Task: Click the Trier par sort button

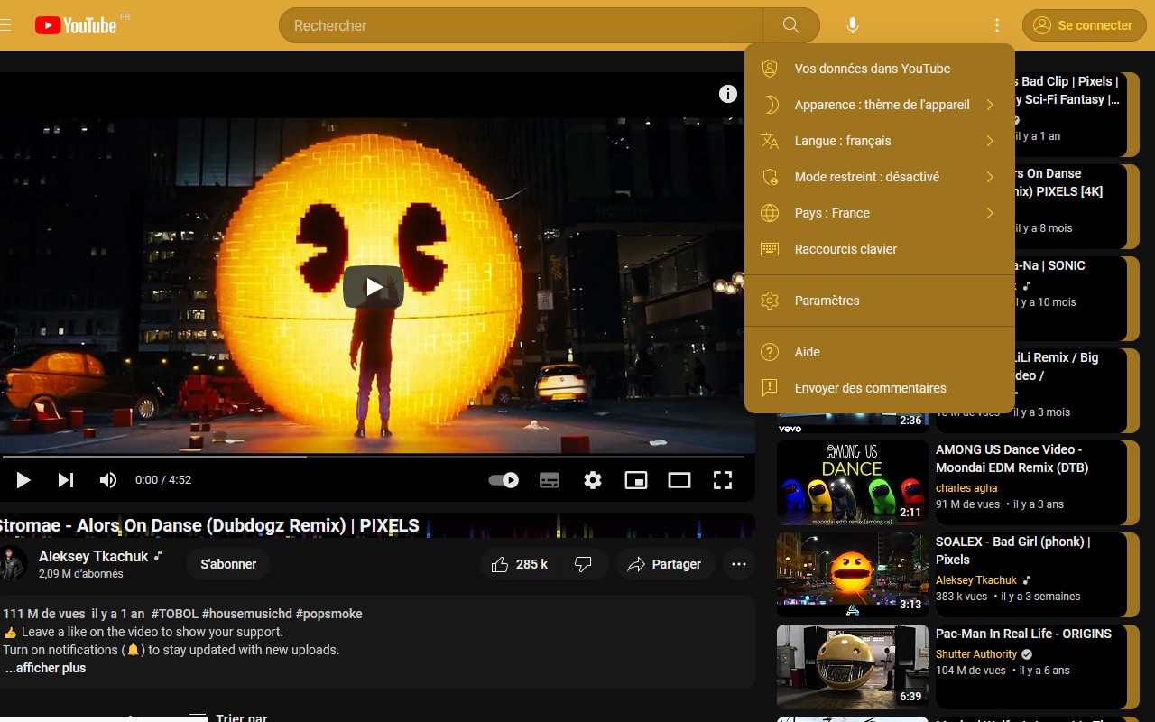Action: 229,717
